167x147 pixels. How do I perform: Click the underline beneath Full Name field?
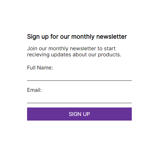coord(79,81)
